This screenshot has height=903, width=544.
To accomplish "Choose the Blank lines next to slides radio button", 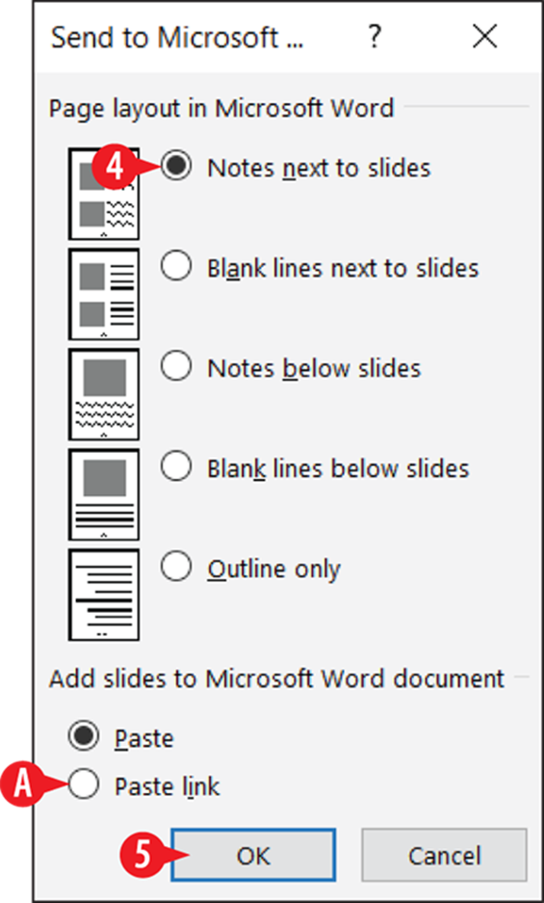I will pyautogui.click(x=175, y=267).
